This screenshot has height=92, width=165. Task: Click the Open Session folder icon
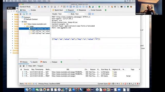(x=39, y=7)
